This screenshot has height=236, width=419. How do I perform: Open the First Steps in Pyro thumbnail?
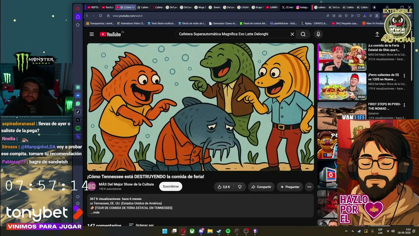[342, 115]
